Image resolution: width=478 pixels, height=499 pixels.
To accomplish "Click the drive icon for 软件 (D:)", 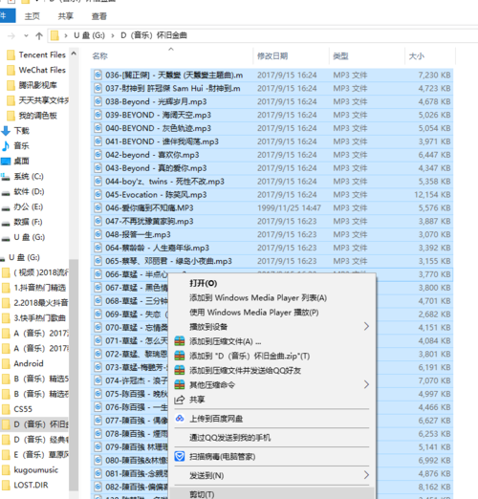I will coord(6,193).
